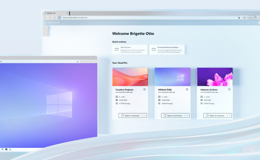Click the Adatum Daily wallpaper thumbnail
Image resolution: width=260 pixels, height=160 pixels.
pos(173,77)
